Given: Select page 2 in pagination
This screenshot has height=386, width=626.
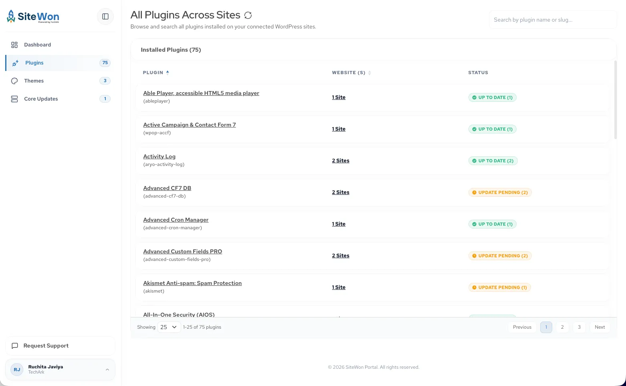Looking at the screenshot, I should pyautogui.click(x=562, y=327).
